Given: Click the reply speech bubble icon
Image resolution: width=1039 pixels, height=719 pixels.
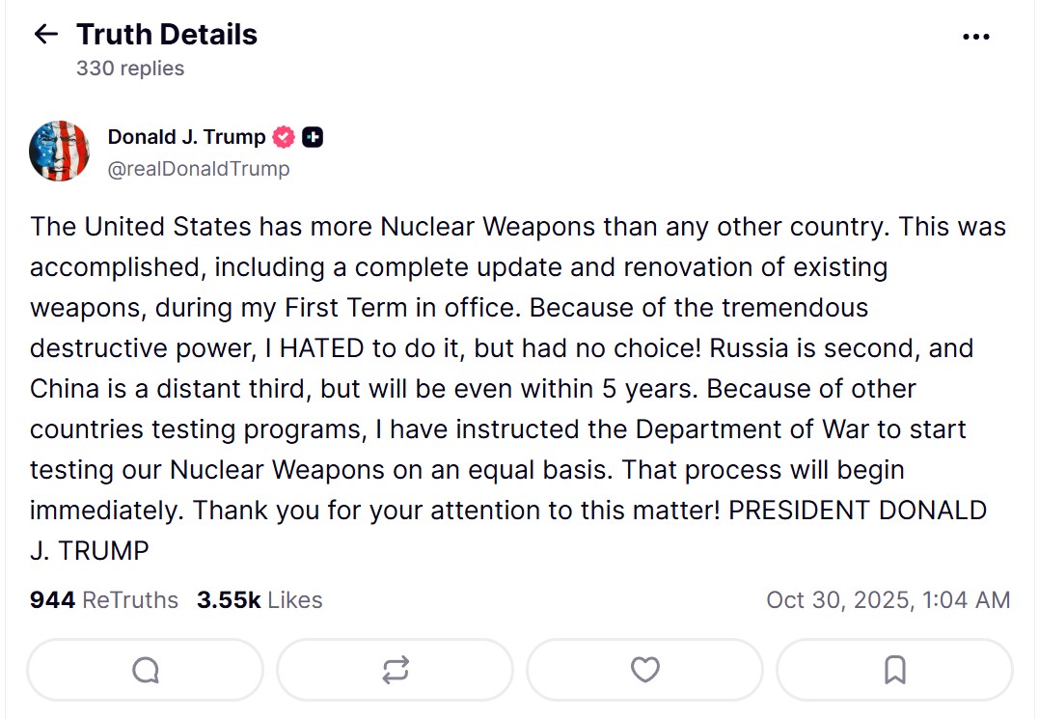Looking at the screenshot, I should tap(145, 670).
